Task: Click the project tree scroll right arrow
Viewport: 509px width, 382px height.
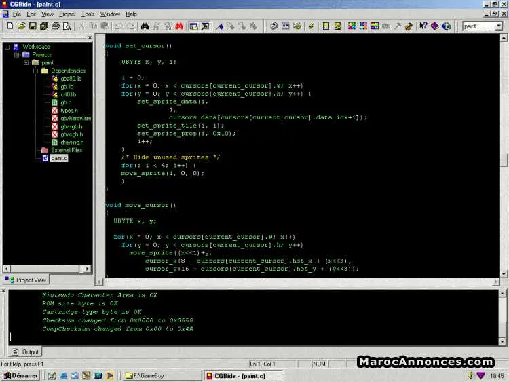Action: coord(87,269)
